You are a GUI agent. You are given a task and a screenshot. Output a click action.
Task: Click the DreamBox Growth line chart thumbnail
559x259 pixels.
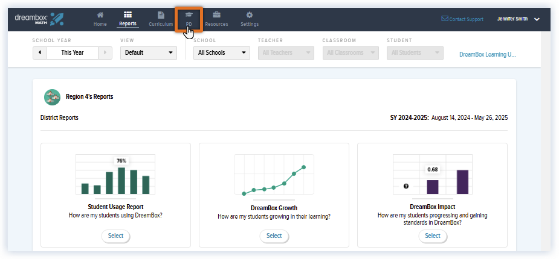[x=274, y=175]
